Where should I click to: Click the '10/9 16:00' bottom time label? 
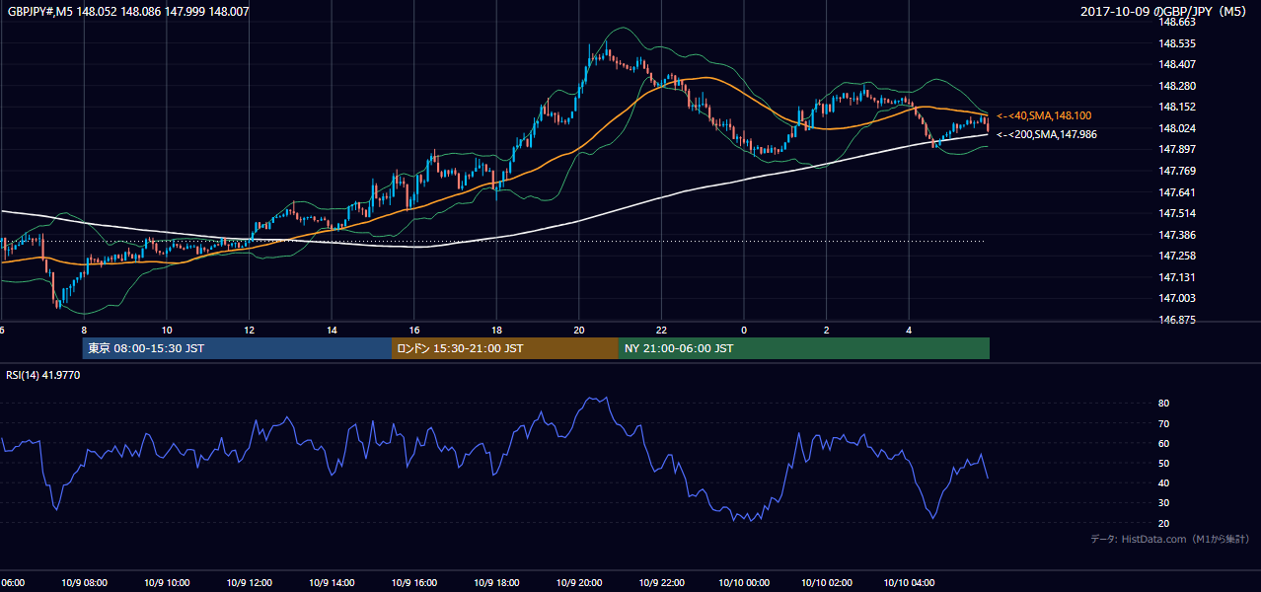tap(414, 583)
